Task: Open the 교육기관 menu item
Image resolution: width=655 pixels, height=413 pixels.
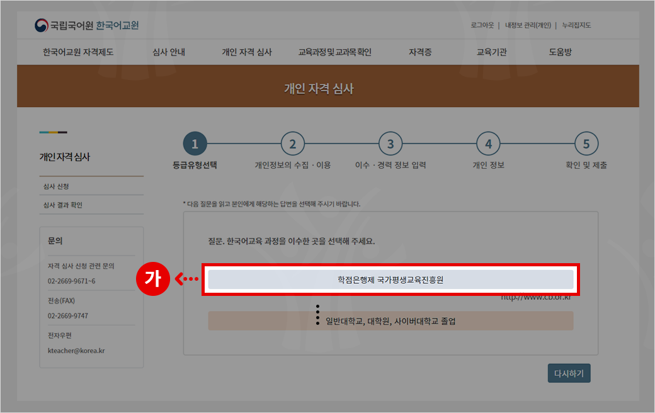Action: [491, 52]
